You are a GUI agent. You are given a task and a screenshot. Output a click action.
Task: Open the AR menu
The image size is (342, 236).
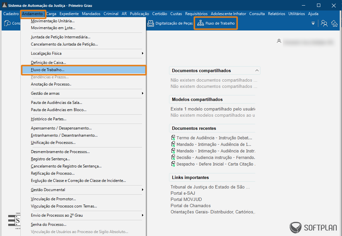click(124, 14)
